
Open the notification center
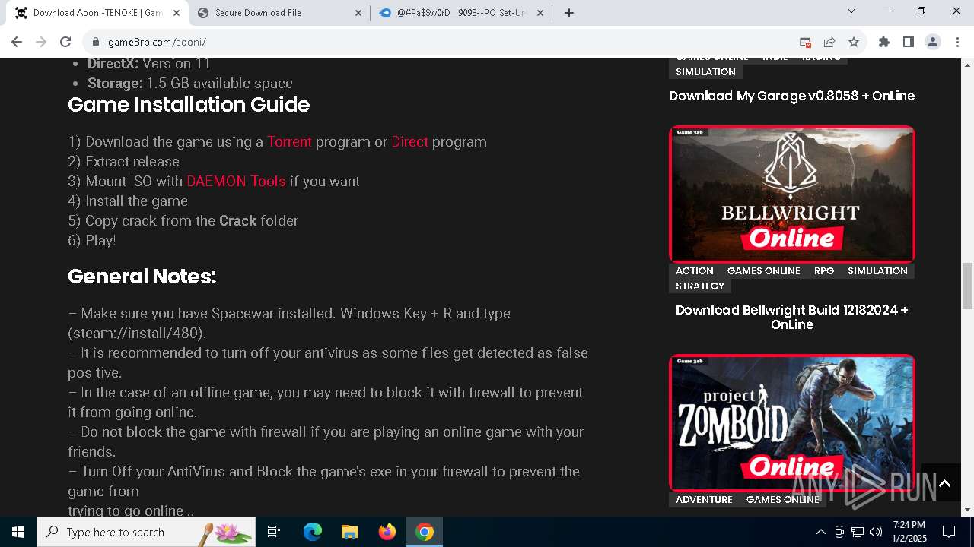949,532
